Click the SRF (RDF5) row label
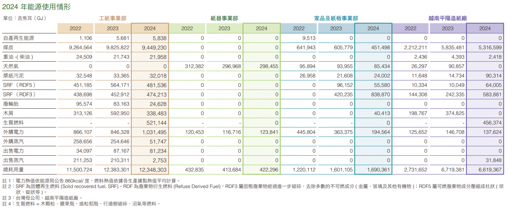 (19, 85)
